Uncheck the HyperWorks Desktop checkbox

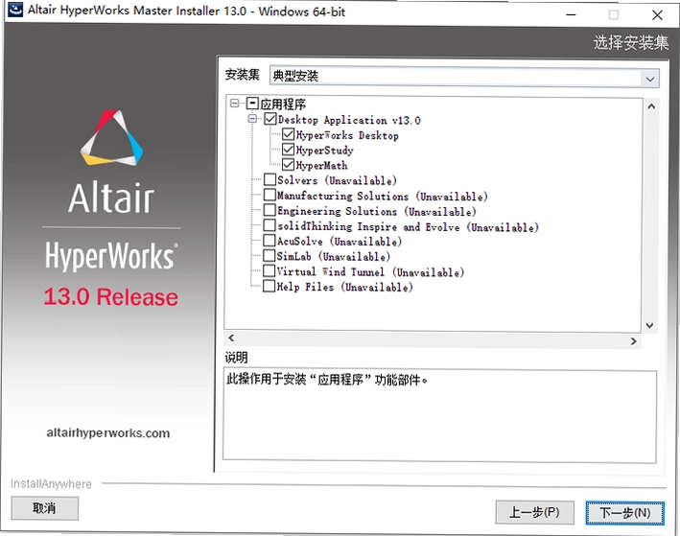pyautogui.click(x=288, y=134)
